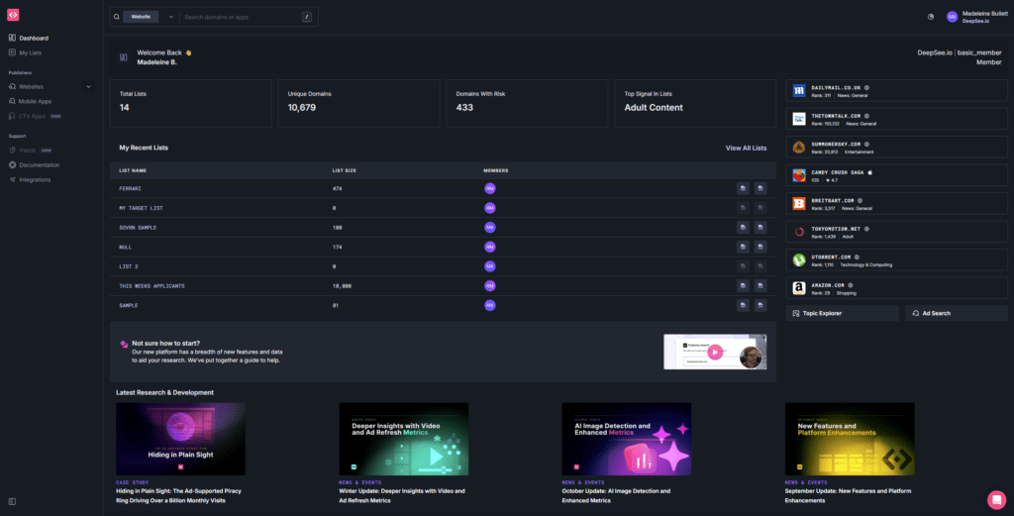The width and height of the screenshot is (1014, 516).
Task: Click the MEMBERS column header
Action: coord(496,170)
